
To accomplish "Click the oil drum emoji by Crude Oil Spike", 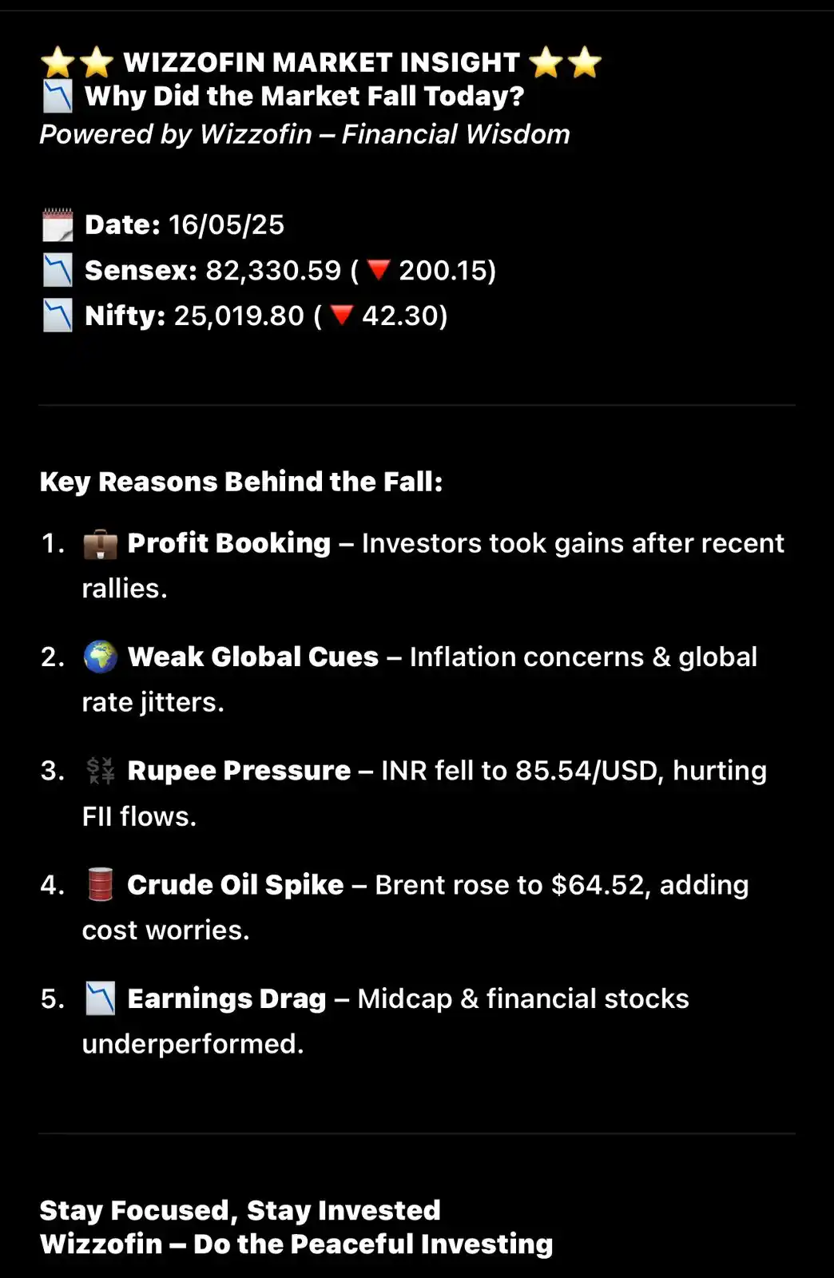I will pos(100,885).
